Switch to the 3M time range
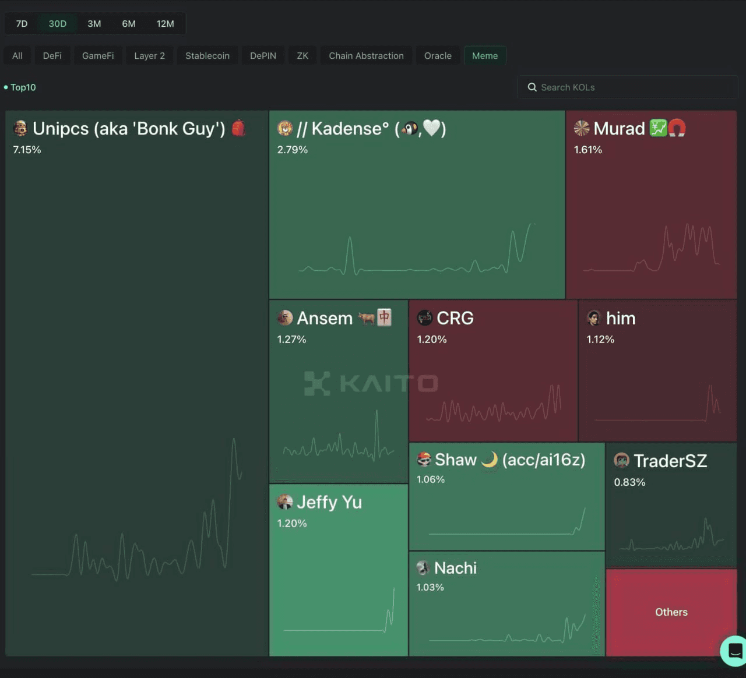This screenshot has width=746, height=678. pyautogui.click(x=94, y=24)
